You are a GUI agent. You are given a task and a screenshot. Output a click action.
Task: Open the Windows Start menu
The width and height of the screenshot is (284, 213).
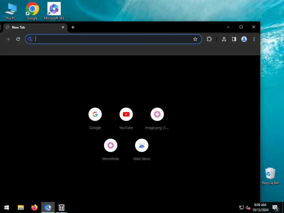tap(7, 207)
